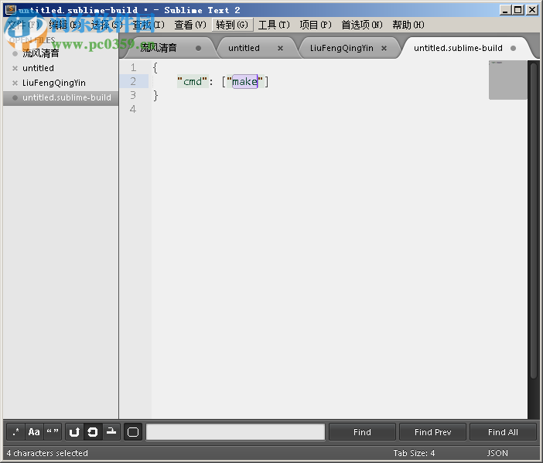Open JSON syntax selector in status bar

497,453
